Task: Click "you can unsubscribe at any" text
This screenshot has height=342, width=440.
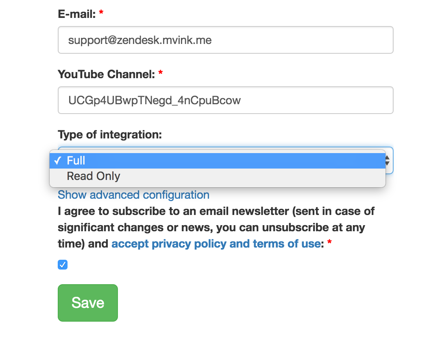Action: tap(291, 228)
